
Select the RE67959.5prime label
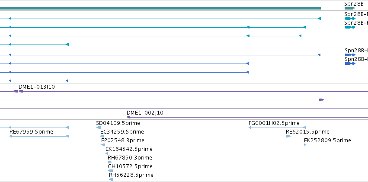31,132
